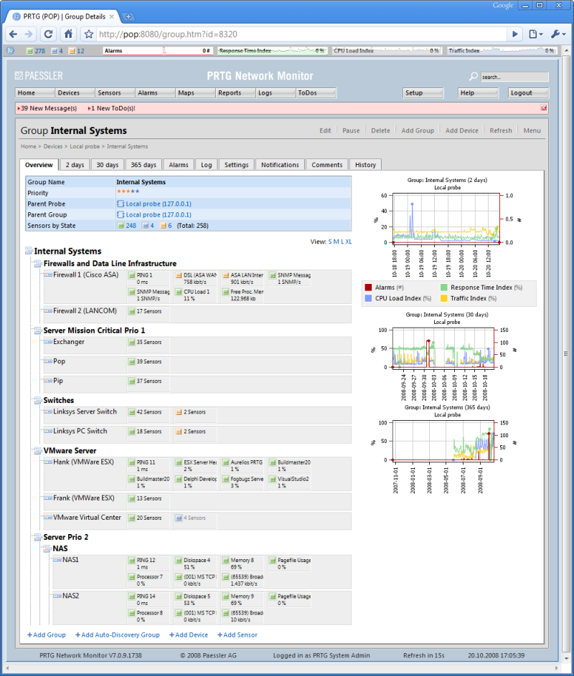Switch to the 30 days tab
574x676 pixels.
coord(108,165)
